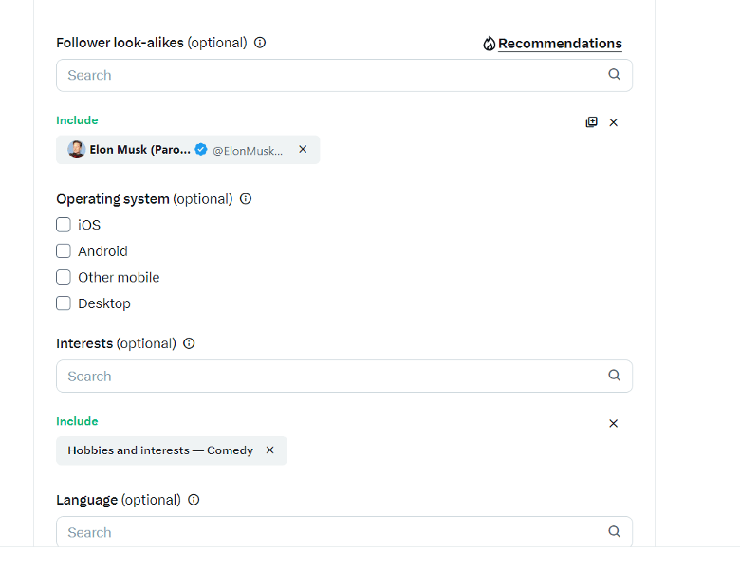
Task: Click the Language info icon
Action: point(194,500)
